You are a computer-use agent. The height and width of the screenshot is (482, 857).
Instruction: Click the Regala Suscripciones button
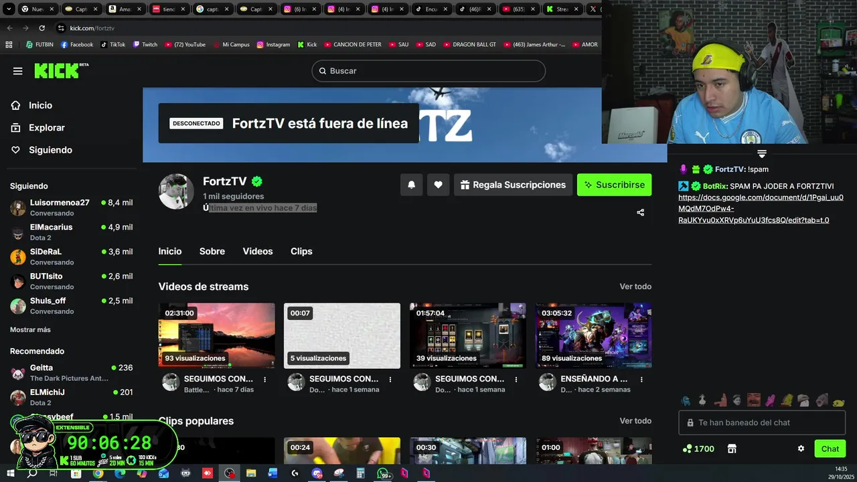pyautogui.click(x=513, y=185)
